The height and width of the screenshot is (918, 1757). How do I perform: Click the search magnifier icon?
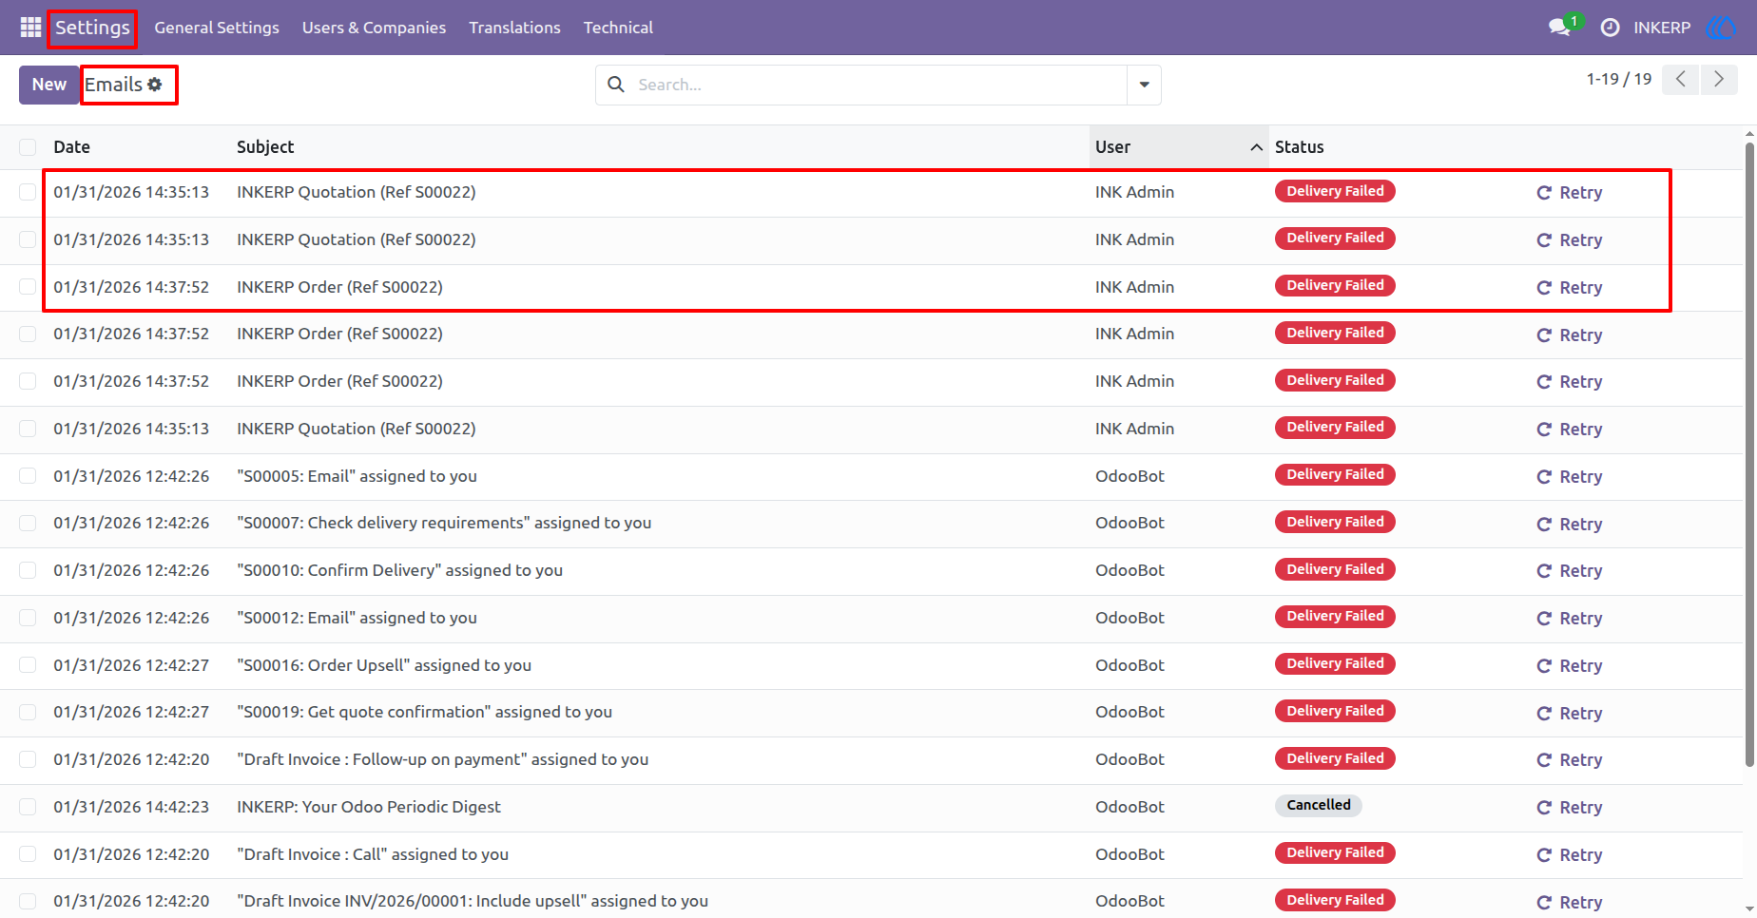616,85
